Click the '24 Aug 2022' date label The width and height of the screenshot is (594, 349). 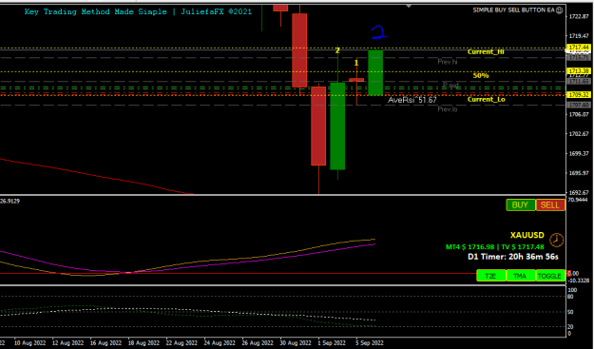(x=220, y=343)
